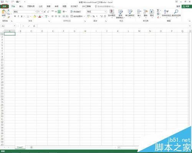Click the Clear eraser icon
The image size is (192, 153).
point(158,17)
